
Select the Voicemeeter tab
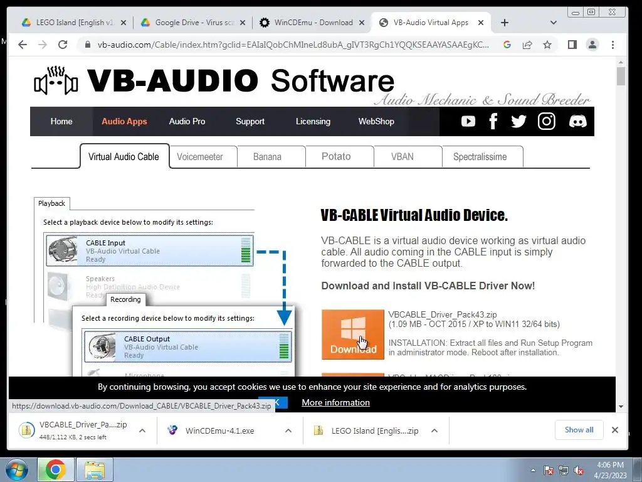(203, 156)
